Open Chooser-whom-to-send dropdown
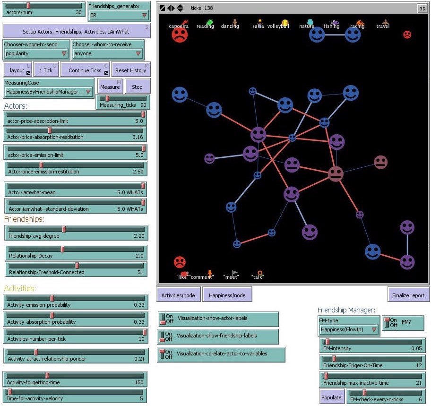The image size is (431, 406). [x=36, y=54]
